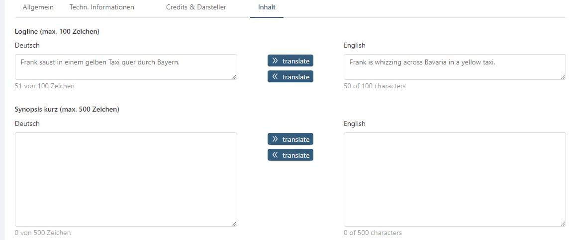Click the "English" label above the Synopsis field
Screen dimensions: 574x240
[x=354, y=123]
